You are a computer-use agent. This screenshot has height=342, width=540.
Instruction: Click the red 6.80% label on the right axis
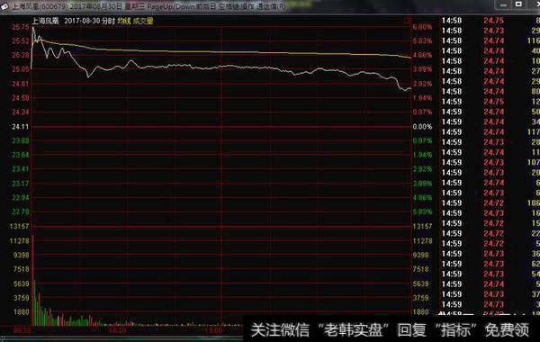(x=422, y=27)
